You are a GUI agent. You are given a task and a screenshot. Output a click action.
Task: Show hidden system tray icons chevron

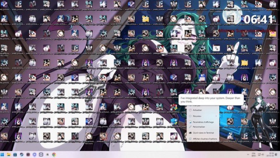248,155
